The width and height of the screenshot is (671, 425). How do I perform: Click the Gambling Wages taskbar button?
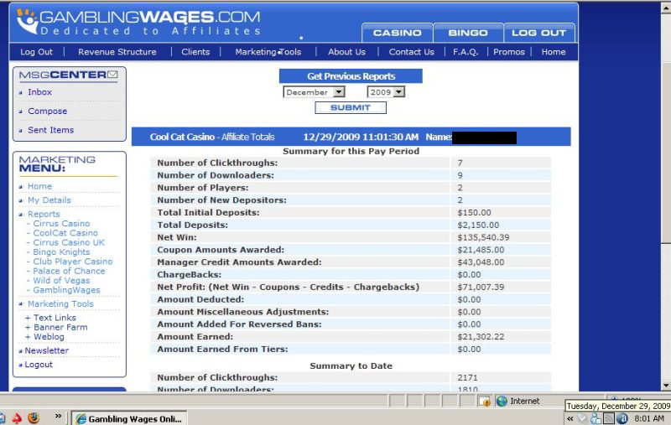click(x=129, y=418)
